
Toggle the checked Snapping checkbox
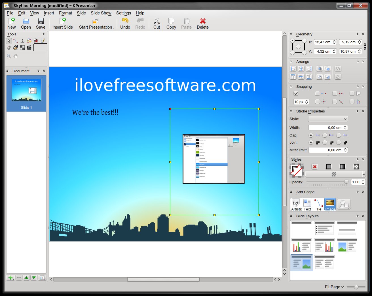296,93
